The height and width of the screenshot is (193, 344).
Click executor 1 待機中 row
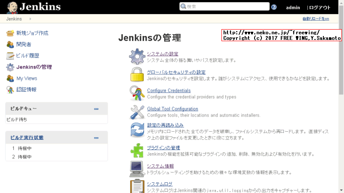(x=56, y=148)
